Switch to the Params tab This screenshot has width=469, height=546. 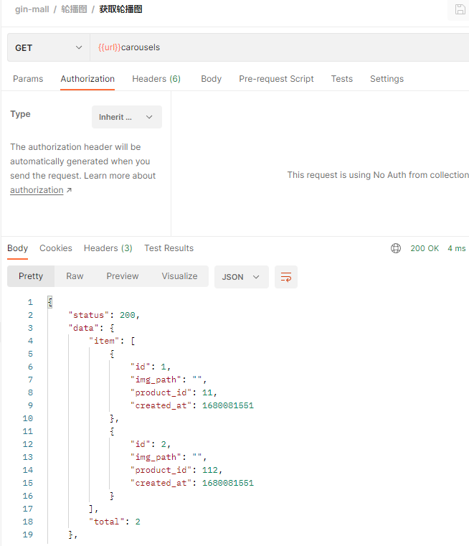click(x=28, y=79)
